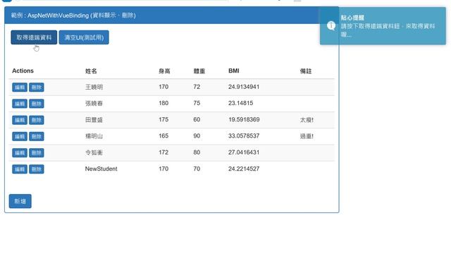Screen dimensions: 451x254
Task: Select the name NewStudent
Action: click(x=101, y=169)
